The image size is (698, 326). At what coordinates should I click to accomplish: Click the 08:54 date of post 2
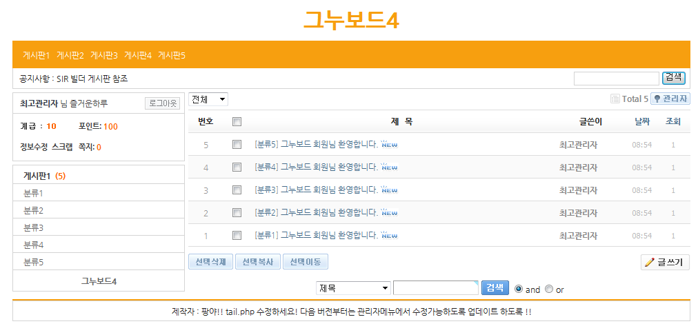tap(642, 212)
